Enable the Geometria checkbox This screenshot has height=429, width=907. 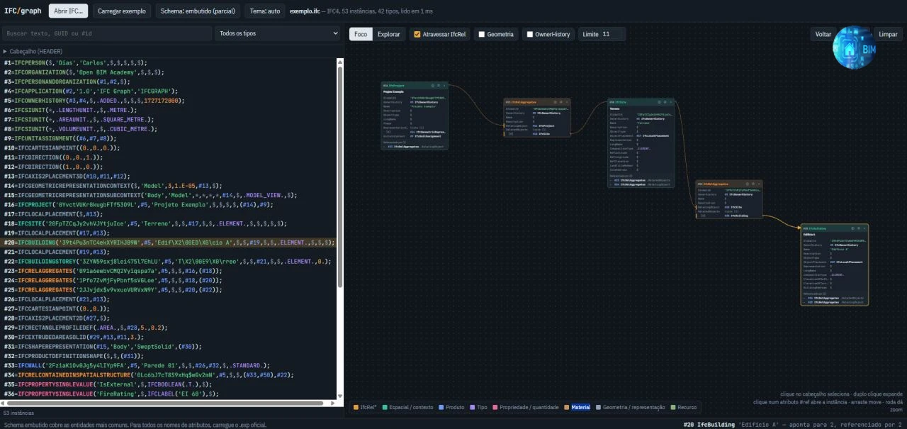tap(481, 34)
